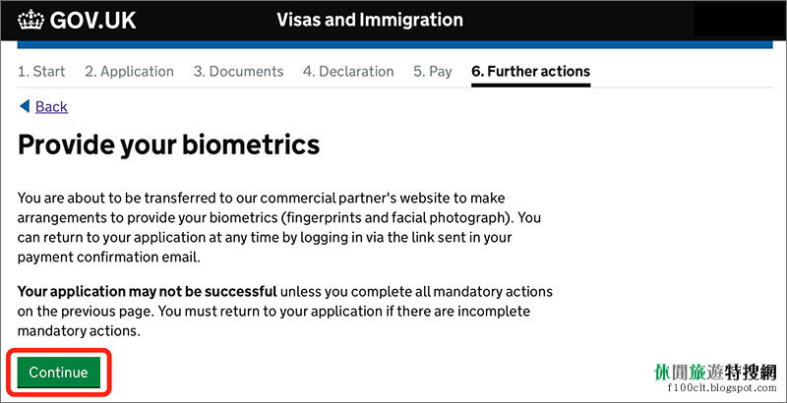
Task: Click the blue Back arrow icon
Action: click(24, 106)
